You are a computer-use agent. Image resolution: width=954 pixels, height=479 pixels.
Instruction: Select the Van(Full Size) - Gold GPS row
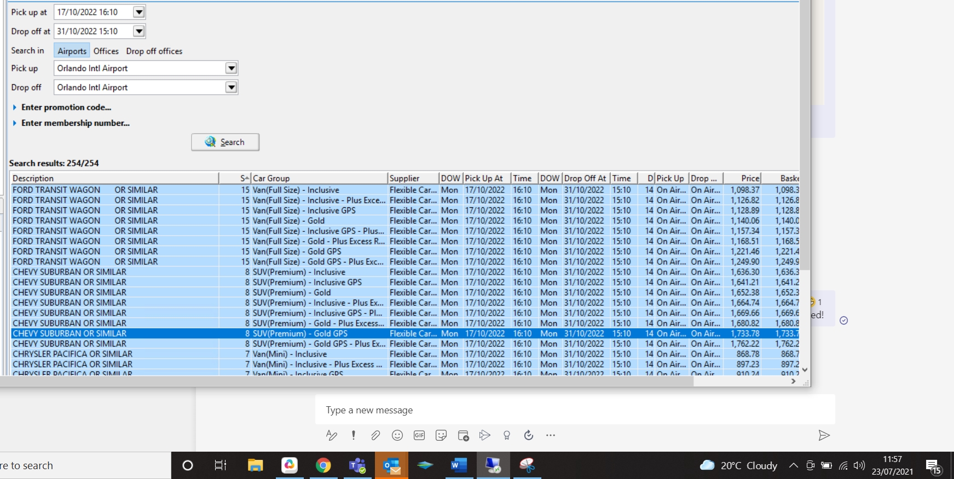coord(405,252)
